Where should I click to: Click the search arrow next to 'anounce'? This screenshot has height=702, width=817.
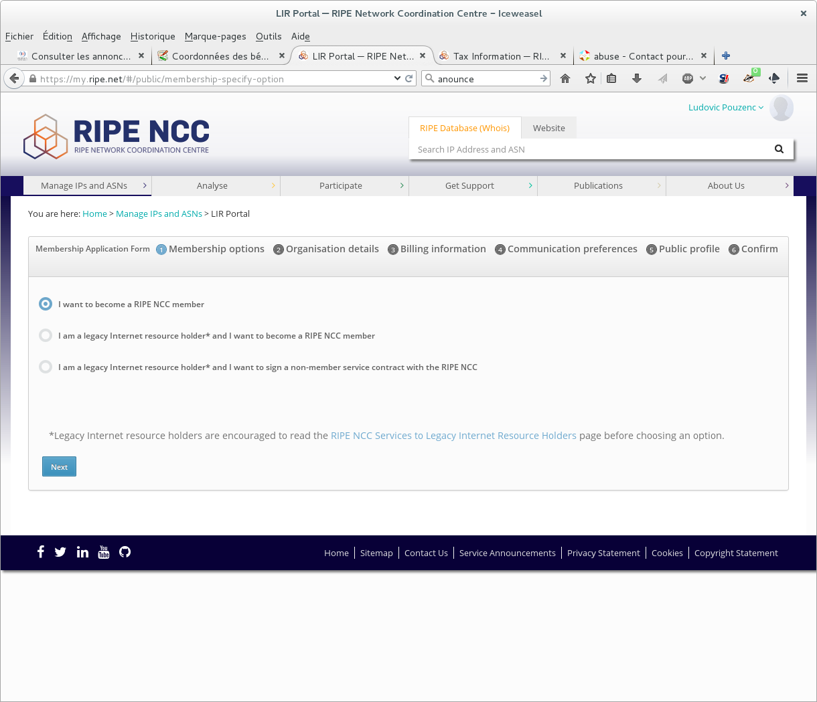544,78
